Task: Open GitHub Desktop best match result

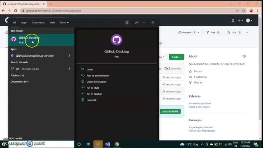Action: 41,40
